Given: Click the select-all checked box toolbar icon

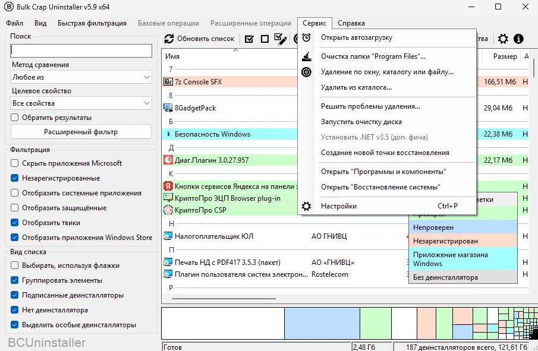Looking at the screenshot, I should click(x=249, y=39).
